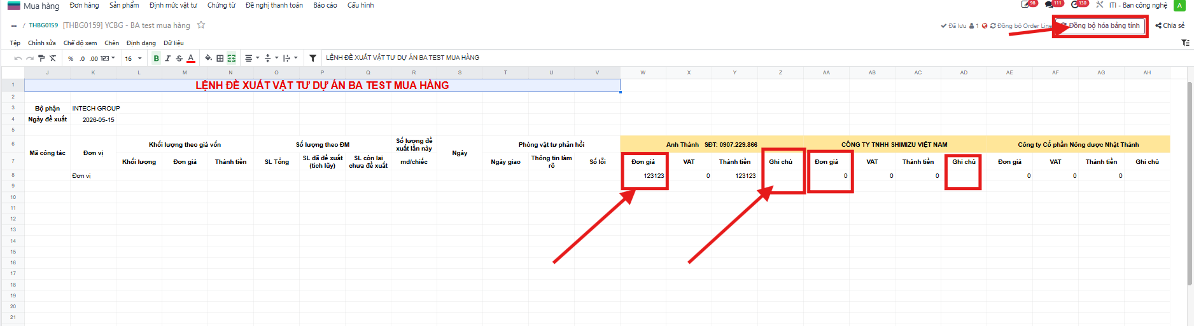Decrease decimal places
The width and height of the screenshot is (1194, 326).
[x=82, y=58]
